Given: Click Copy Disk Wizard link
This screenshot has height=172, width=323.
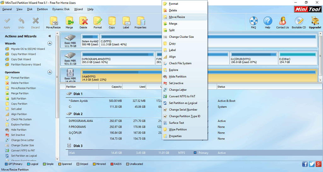Looking at the screenshot, I should click(x=21, y=59).
